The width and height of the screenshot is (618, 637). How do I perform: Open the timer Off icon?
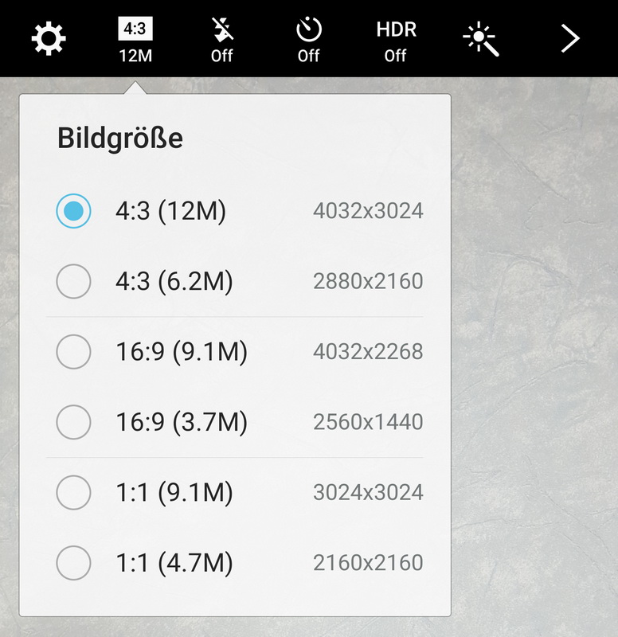coord(308,41)
